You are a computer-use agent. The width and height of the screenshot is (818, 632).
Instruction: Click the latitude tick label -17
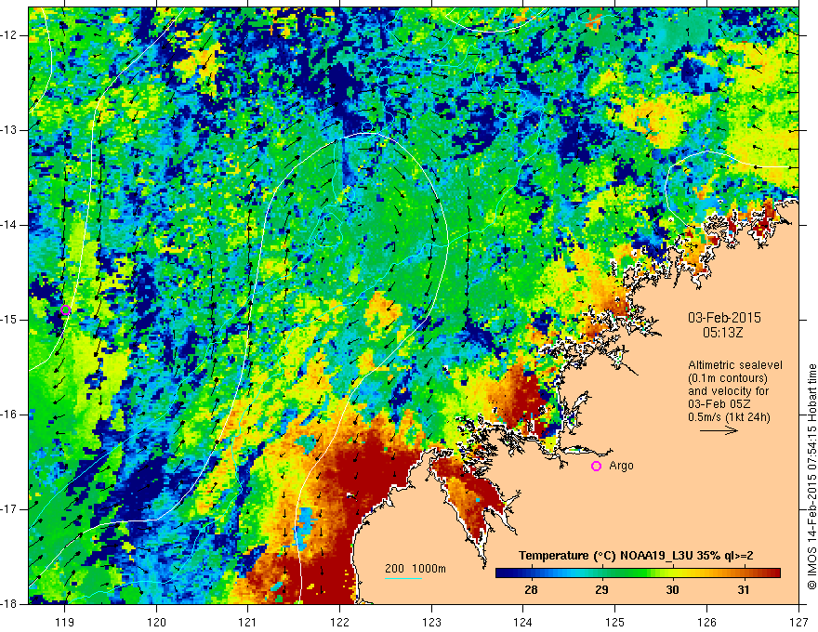[x=10, y=509]
